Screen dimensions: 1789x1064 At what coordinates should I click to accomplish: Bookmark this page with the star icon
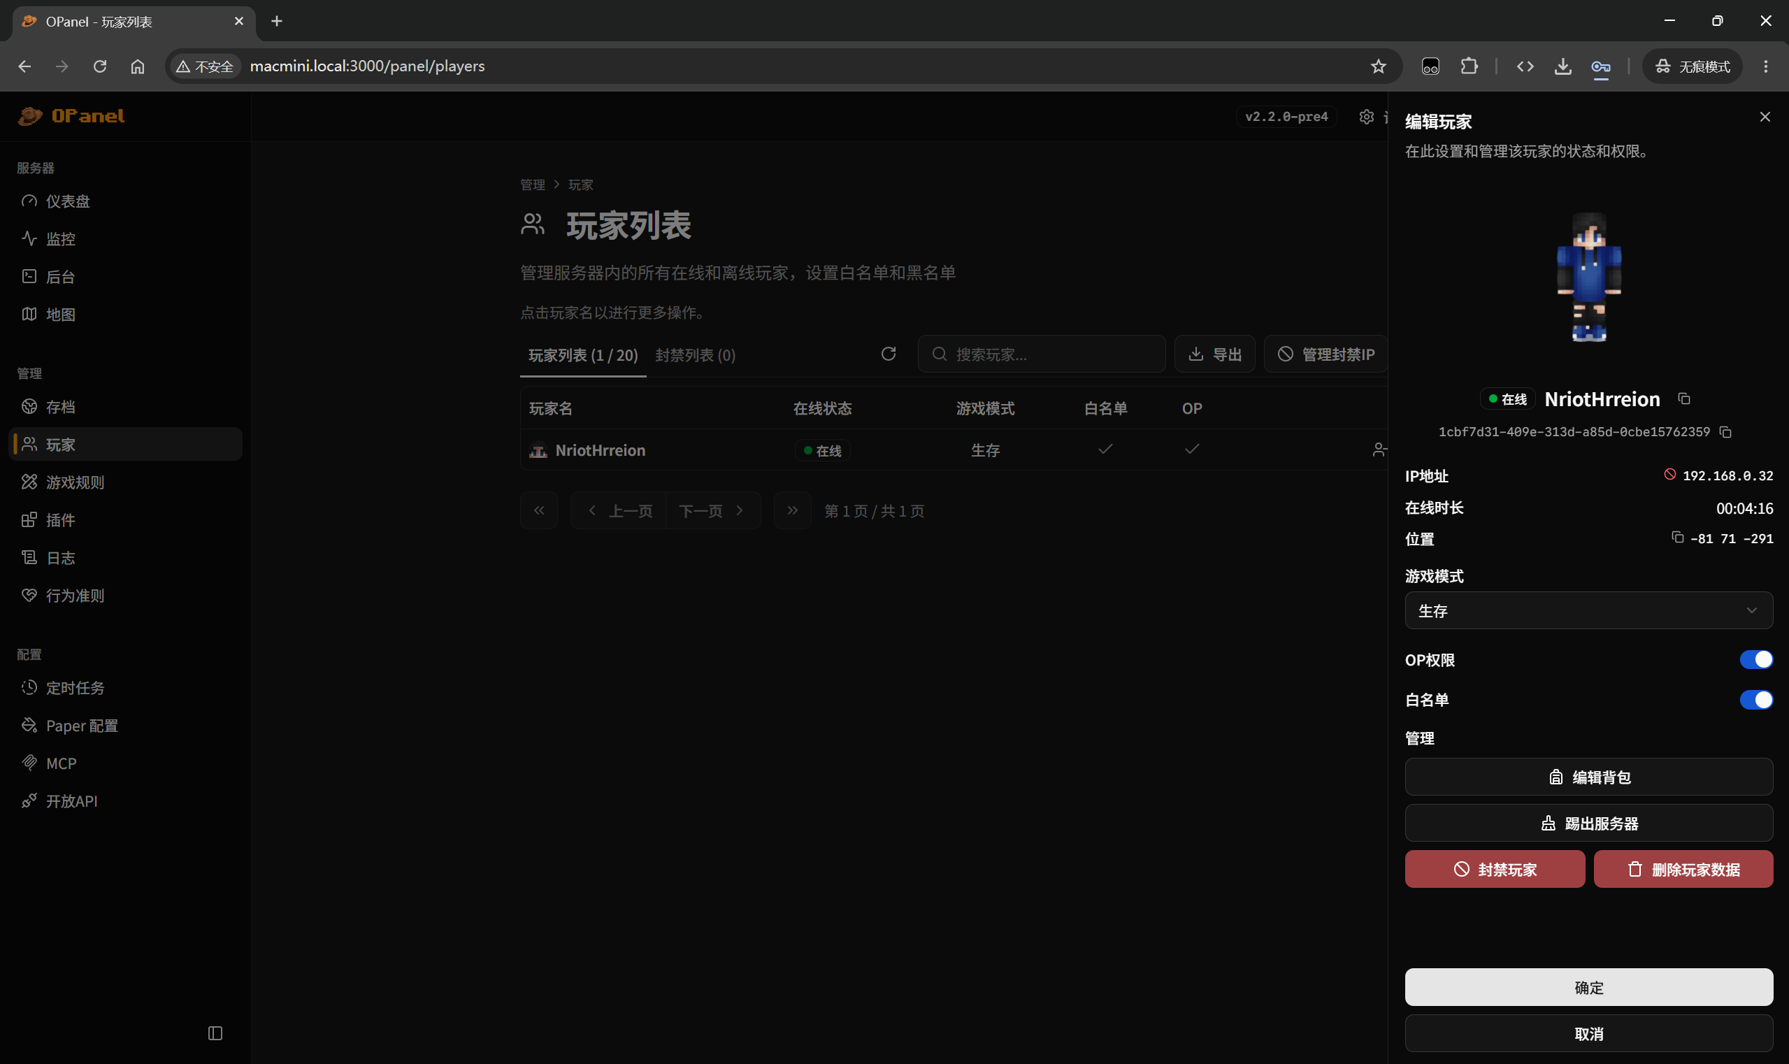(x=1378, y=66)
